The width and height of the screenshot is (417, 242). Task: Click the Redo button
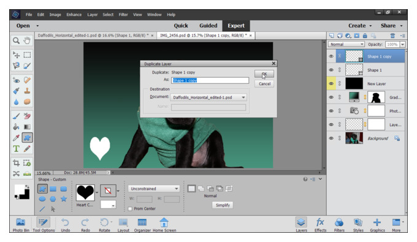[85, 225]
